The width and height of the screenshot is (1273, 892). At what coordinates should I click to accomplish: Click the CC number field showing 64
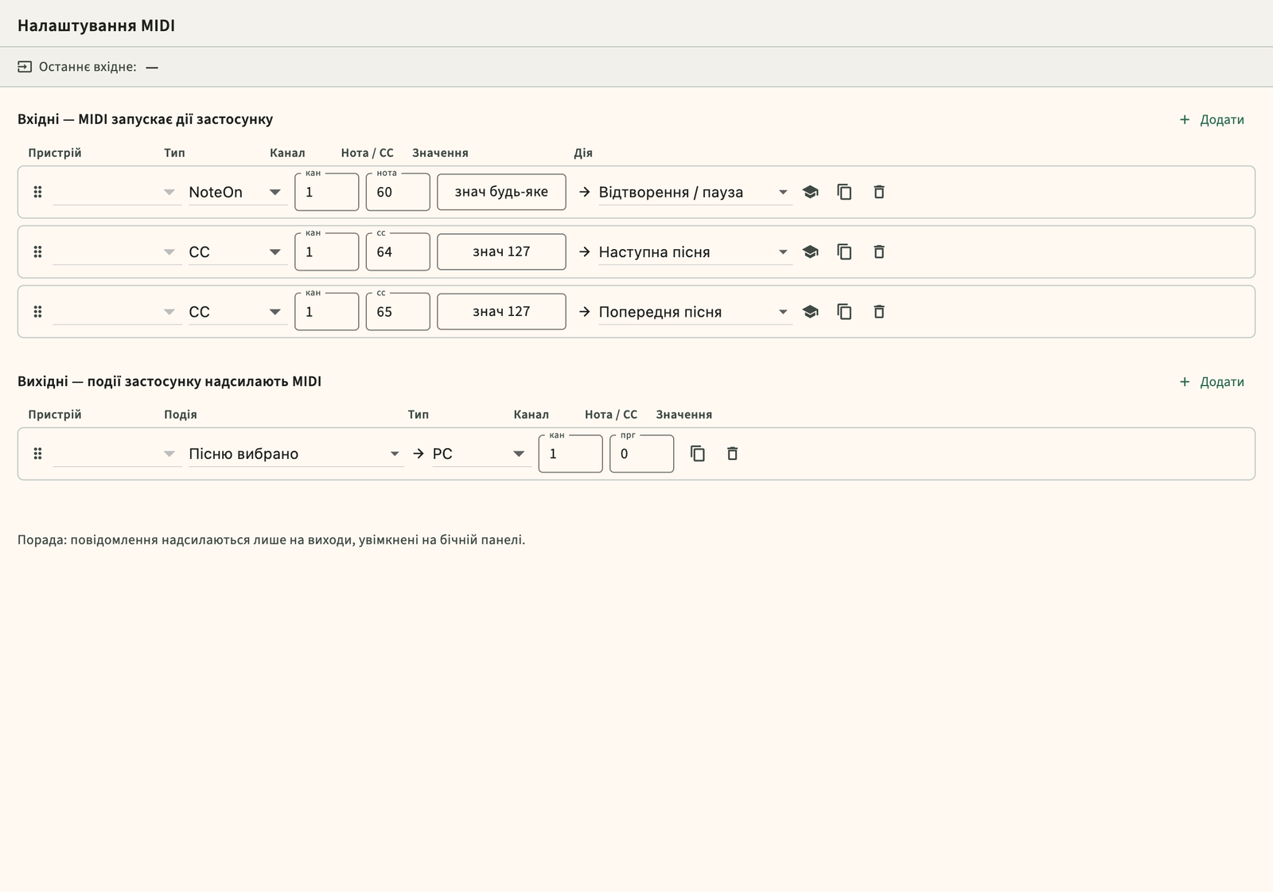pyautogui.click(x=398, y=251)
